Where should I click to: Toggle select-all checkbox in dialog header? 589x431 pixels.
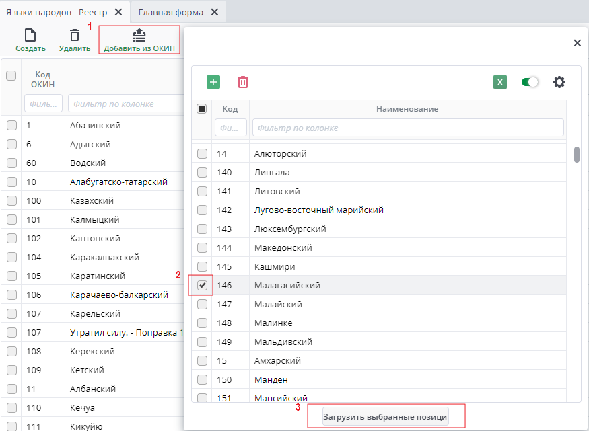pos(202,109)
